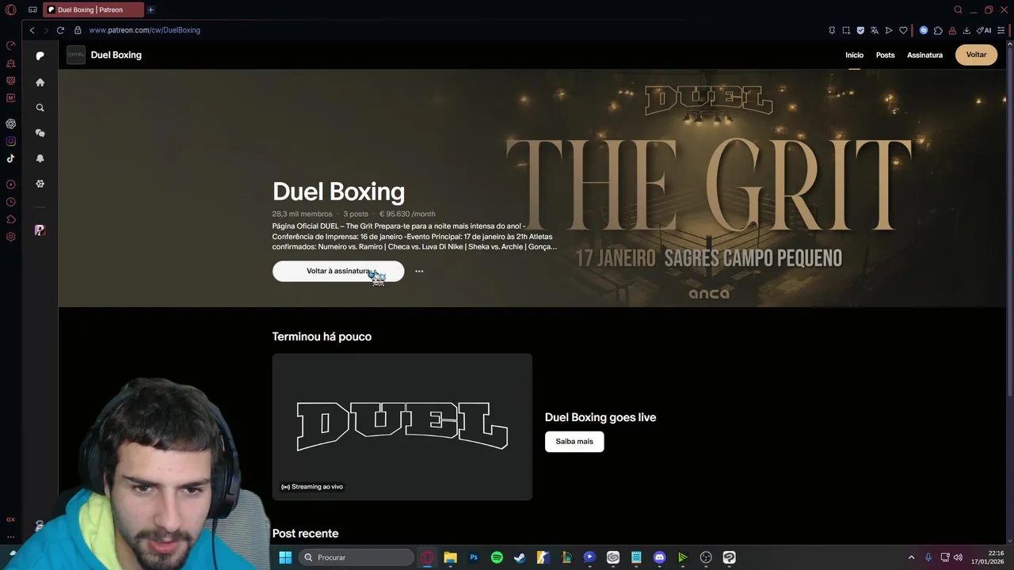The image size is (1014, 570).
Task: Click the Opera GX menu logo
Action: pyautogui.click(x=10, y=10)
